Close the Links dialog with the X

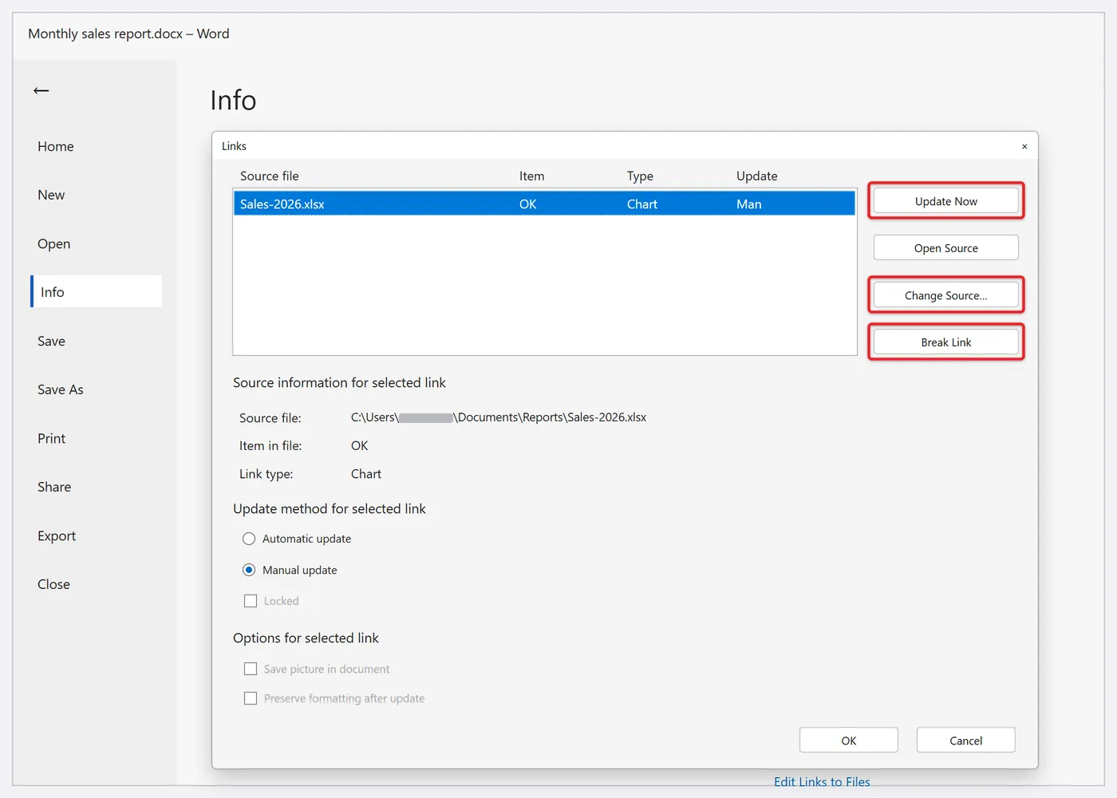click(1024, 146)
